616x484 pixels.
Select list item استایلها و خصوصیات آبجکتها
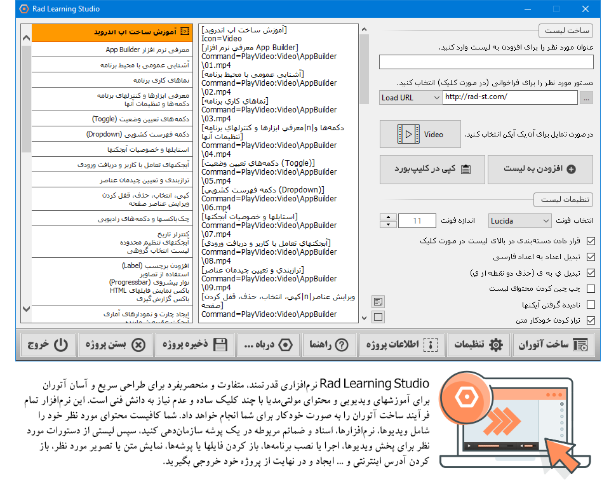click(x=112, y=150)
